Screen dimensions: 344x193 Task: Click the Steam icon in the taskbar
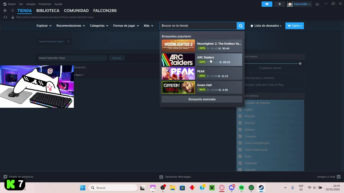pyautogui.click(x=261, y=188)
